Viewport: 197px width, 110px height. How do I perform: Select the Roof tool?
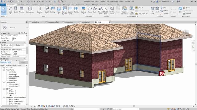(x=47, y=10)
